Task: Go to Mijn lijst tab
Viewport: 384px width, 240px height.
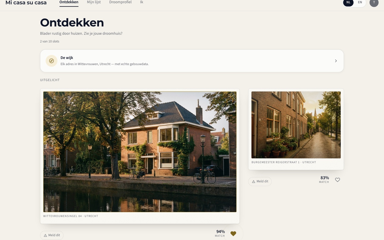Action: (x=94, y=2)
